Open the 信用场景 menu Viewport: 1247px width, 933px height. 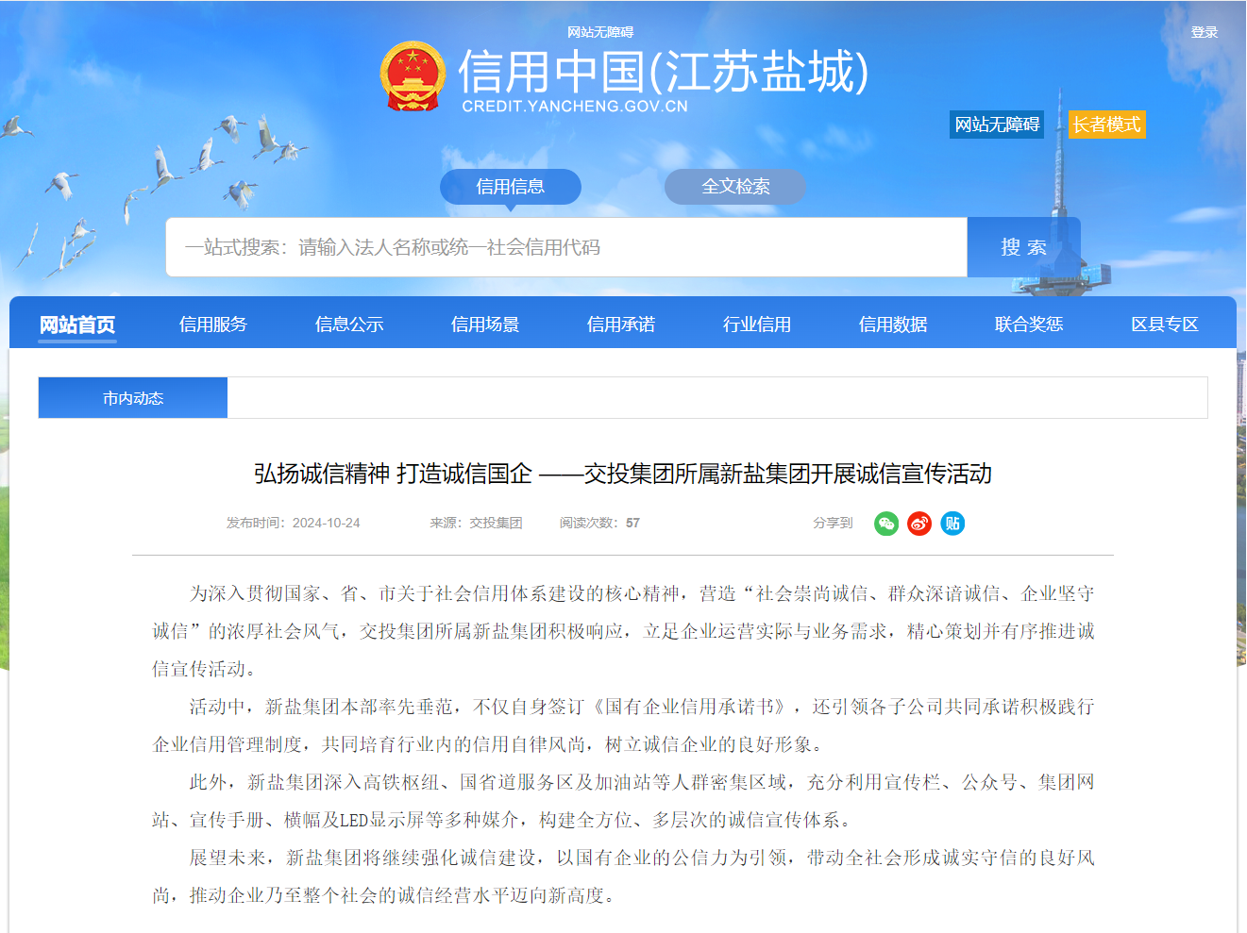(x=485, y=325)
